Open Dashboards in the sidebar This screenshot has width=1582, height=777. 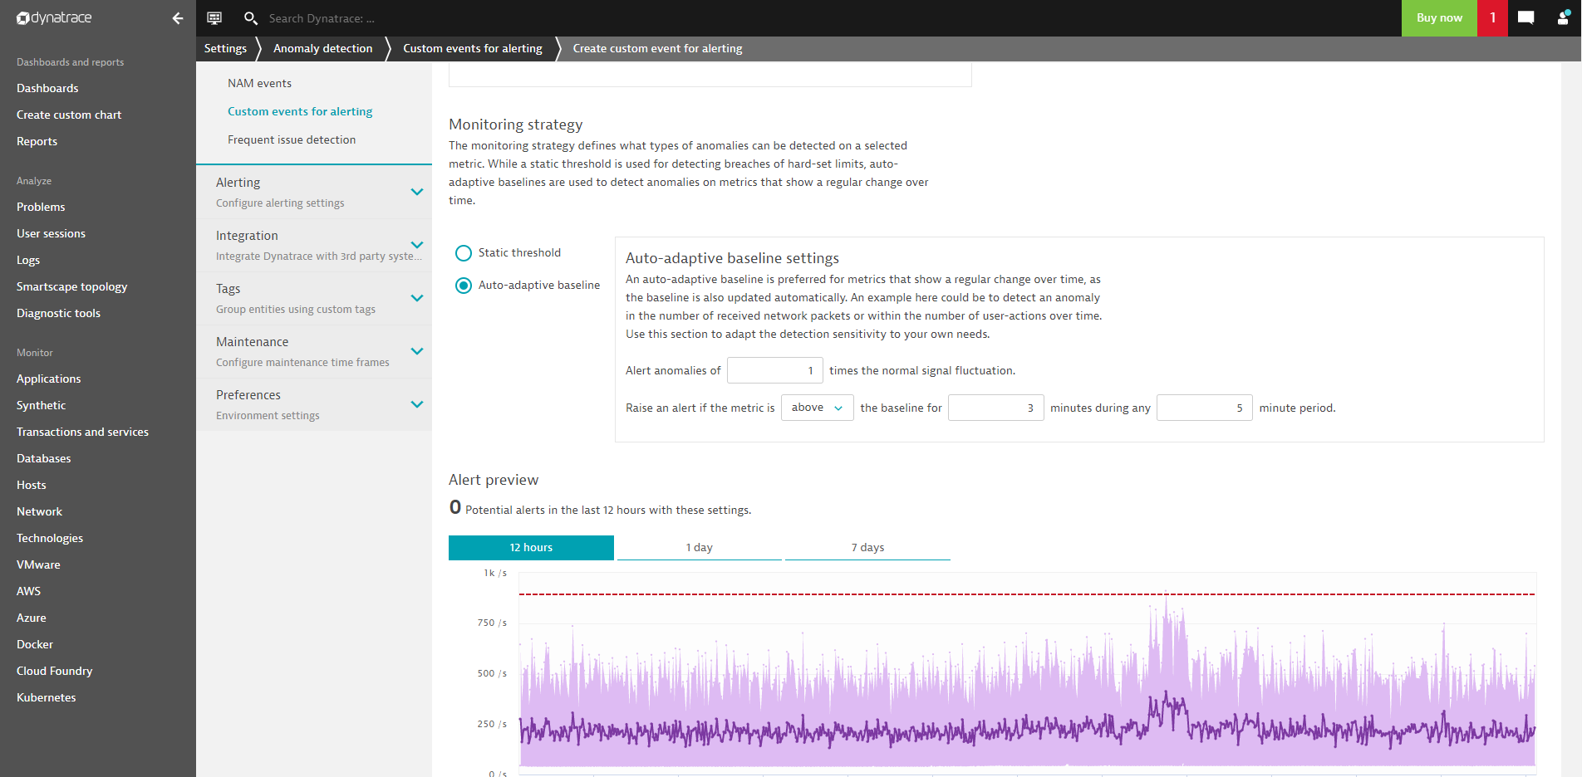(x=47, y=89)
